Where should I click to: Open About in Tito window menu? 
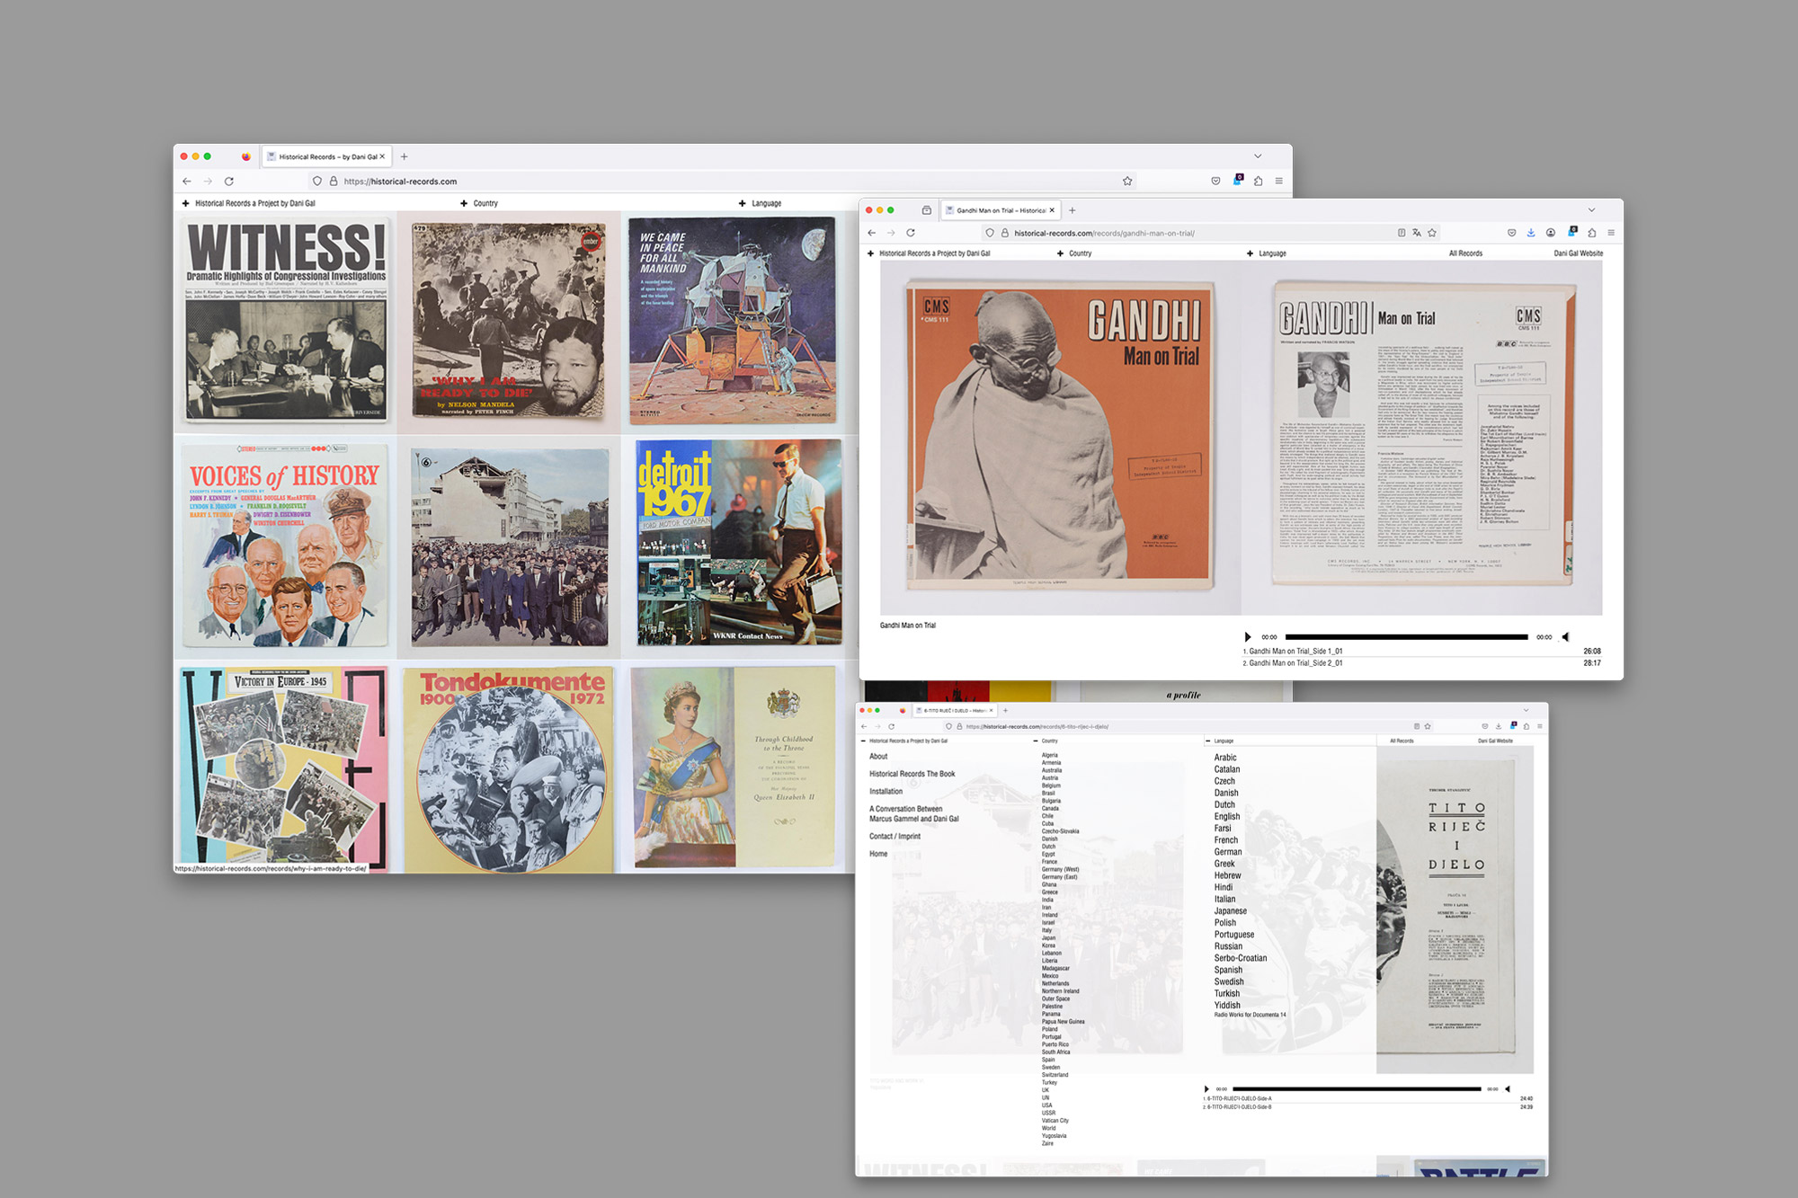click(x=878, y=757)
